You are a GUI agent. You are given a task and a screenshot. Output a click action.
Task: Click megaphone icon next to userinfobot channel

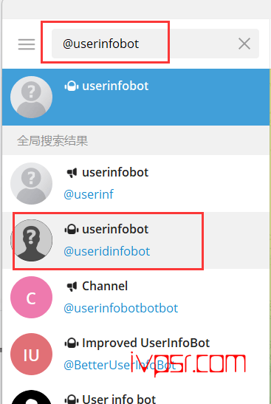click(72, 173)
